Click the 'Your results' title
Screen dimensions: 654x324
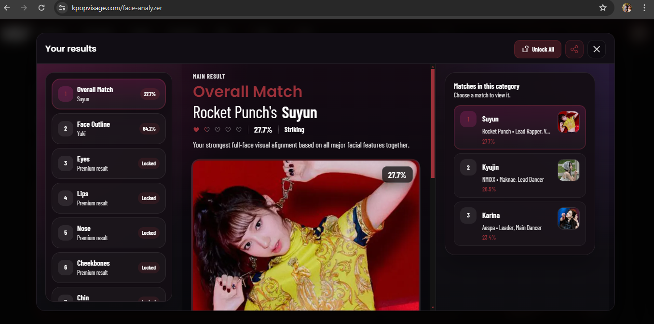(71, 49)
